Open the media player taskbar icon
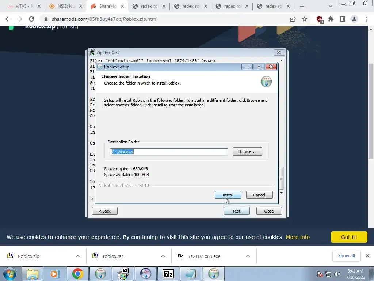 point(55,274)
